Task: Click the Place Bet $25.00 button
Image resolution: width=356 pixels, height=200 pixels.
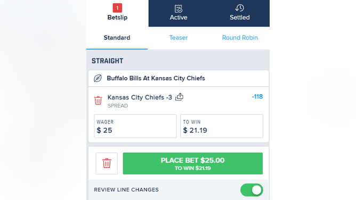Action: (193, 163)
